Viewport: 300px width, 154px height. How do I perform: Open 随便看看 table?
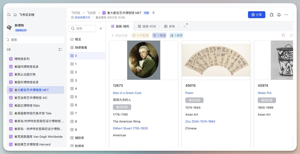point(87,48)
